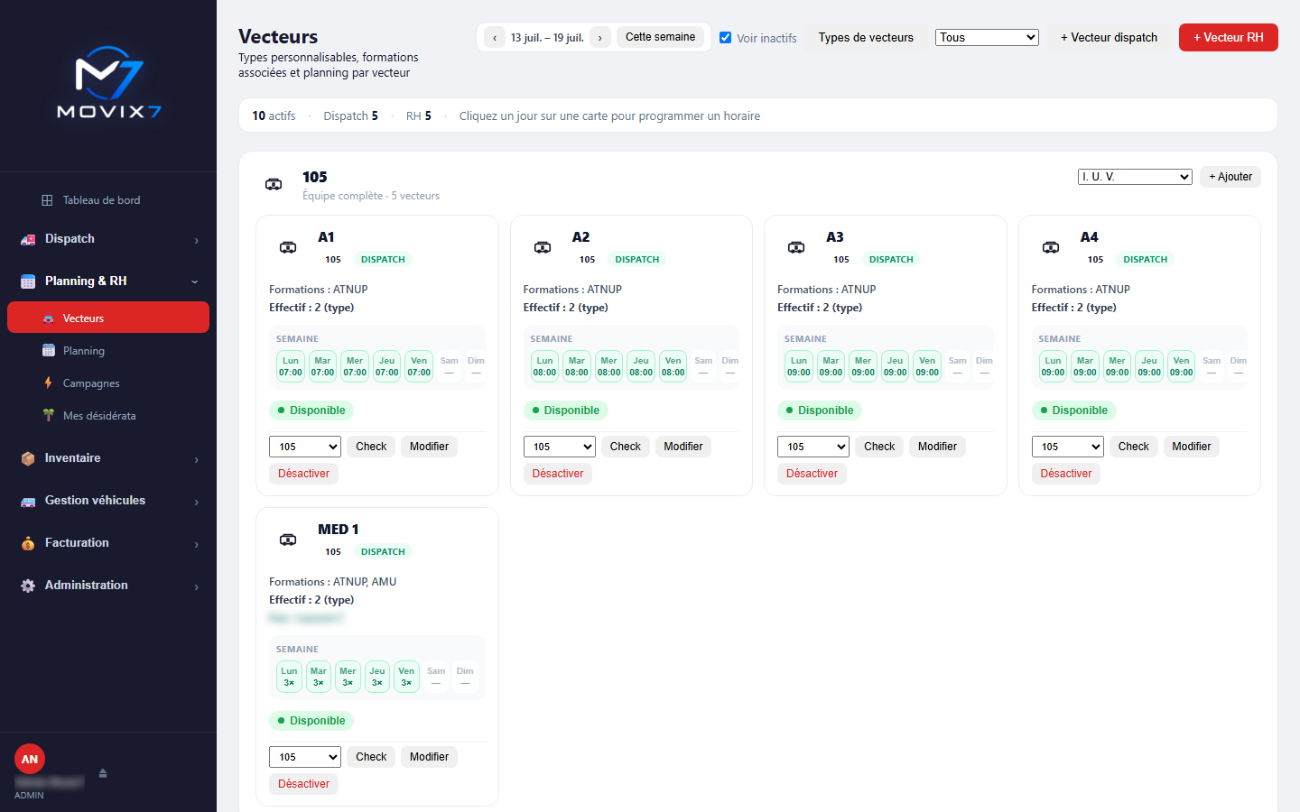1300x812 pixels.
Task: Click the Mes désidérata palm tree icon
Action: click(49, 415)
